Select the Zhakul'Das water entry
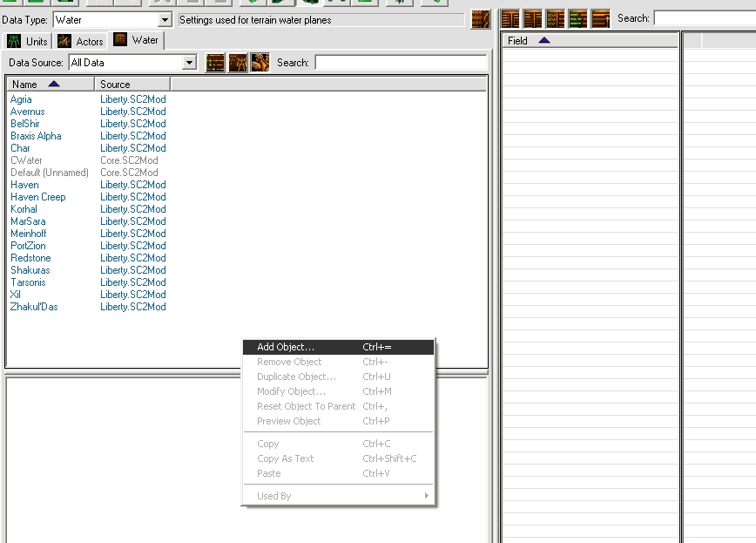Viewport: 756px width, 543px height. coord(34,307)
